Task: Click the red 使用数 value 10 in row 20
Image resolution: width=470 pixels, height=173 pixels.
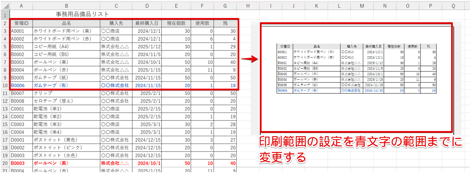Action: [203, 163]
